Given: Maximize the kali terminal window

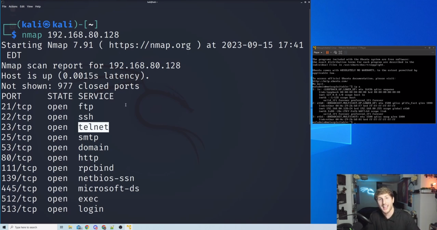Looking at the screenshot, I should click(x=305, y=2).
